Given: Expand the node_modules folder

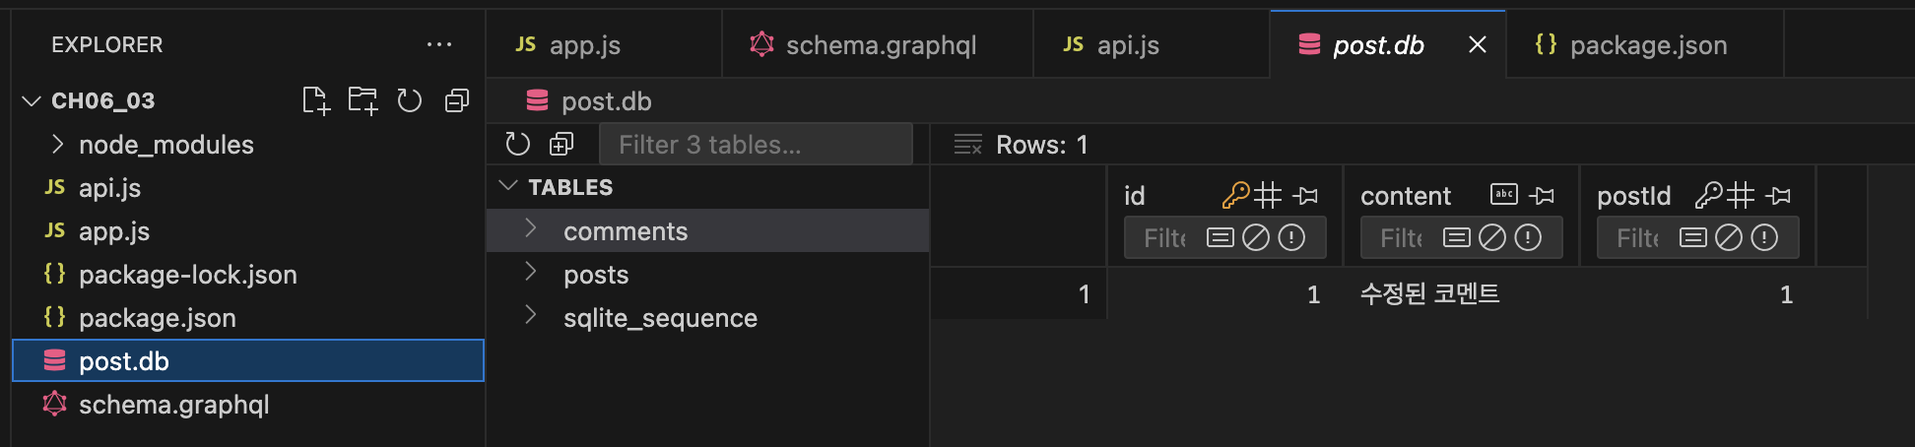Looking at the screenshot, I should pos(57,145).
